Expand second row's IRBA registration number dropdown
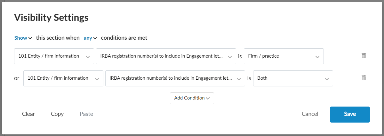The width and height of the screenshot is (384, 136). click(x=175, y=78)
